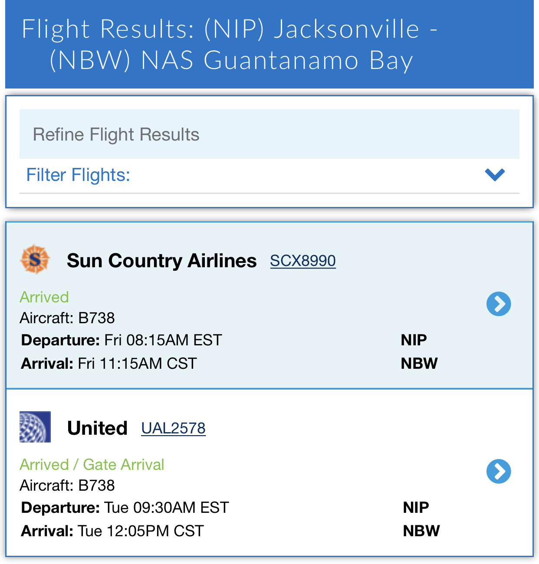Image resolution: width=539 pixels, height=564 pixels.
Task: Open flight UAL2578 link
Action: tap(173, 428)
